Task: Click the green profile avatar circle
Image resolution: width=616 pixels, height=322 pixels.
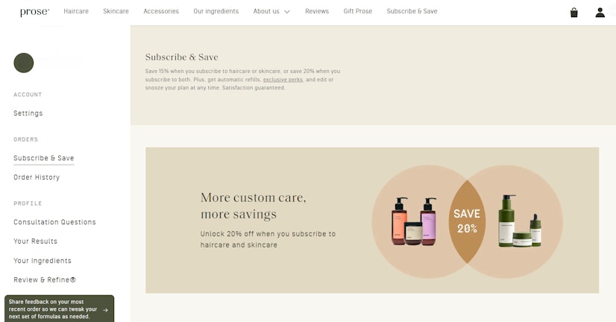Action: pos(24,63)
